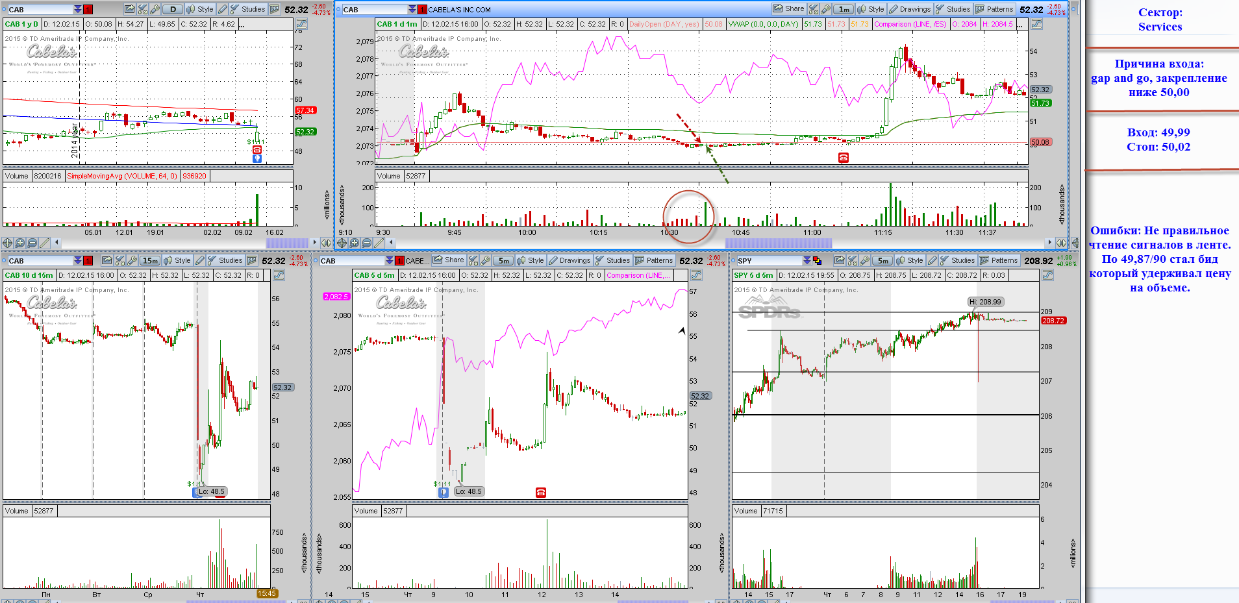Click the horizontal scrollbar thumb under daily chart
1239x603 pixels.
click(287, 243)
